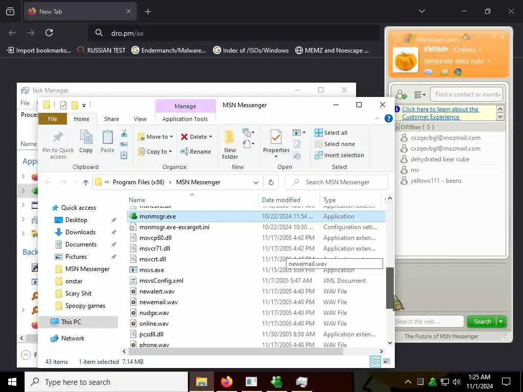Screen dimensions: 523x392
Task: Click the Cut scissors icon in ribbon
Action: click(124, 133)
